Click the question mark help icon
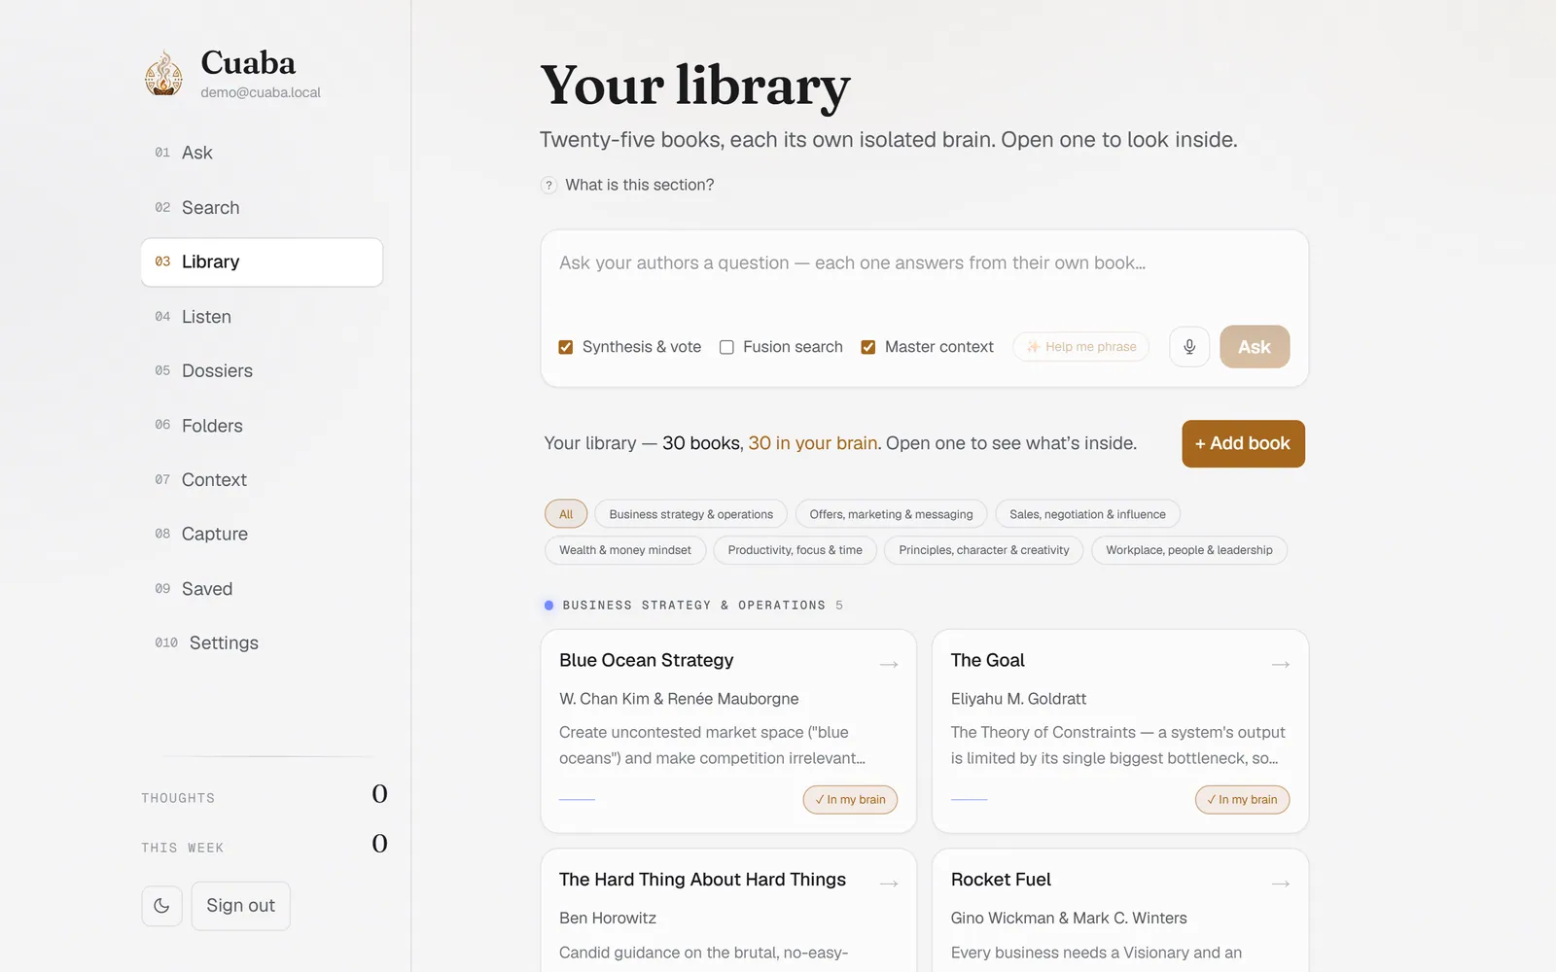1556x972 pixels. coord(548,186)
